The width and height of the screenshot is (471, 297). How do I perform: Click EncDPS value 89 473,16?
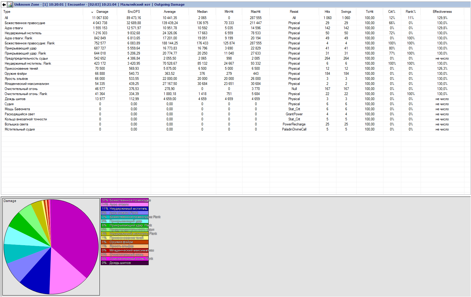click(134, 18)
